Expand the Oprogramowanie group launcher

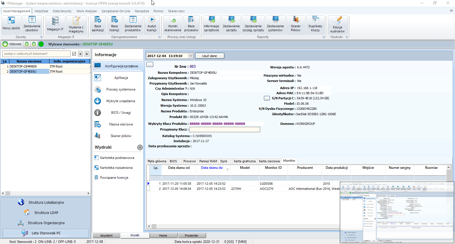pos(159,37)
